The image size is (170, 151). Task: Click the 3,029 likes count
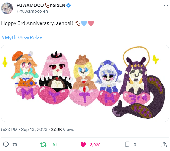[95, 145]
